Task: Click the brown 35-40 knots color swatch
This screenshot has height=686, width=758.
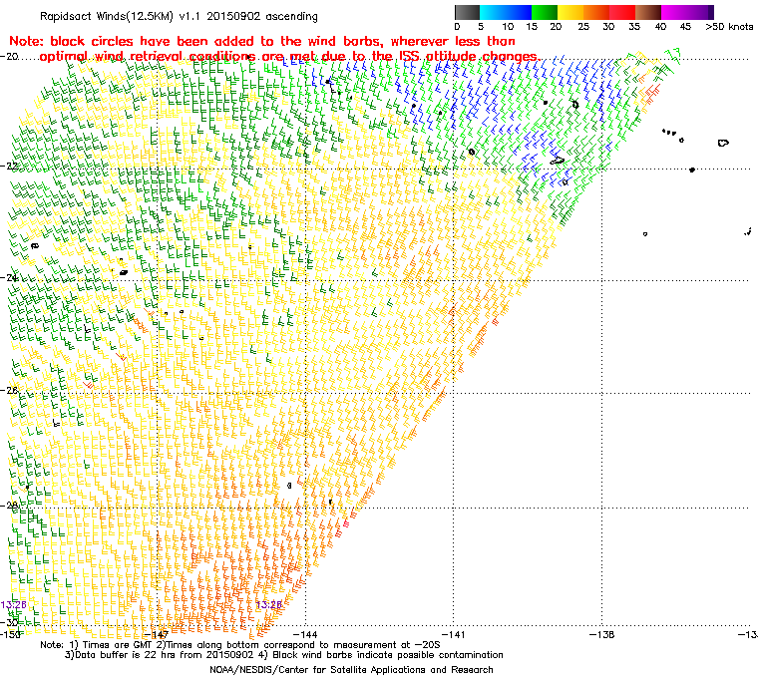Action: (648, 12)
